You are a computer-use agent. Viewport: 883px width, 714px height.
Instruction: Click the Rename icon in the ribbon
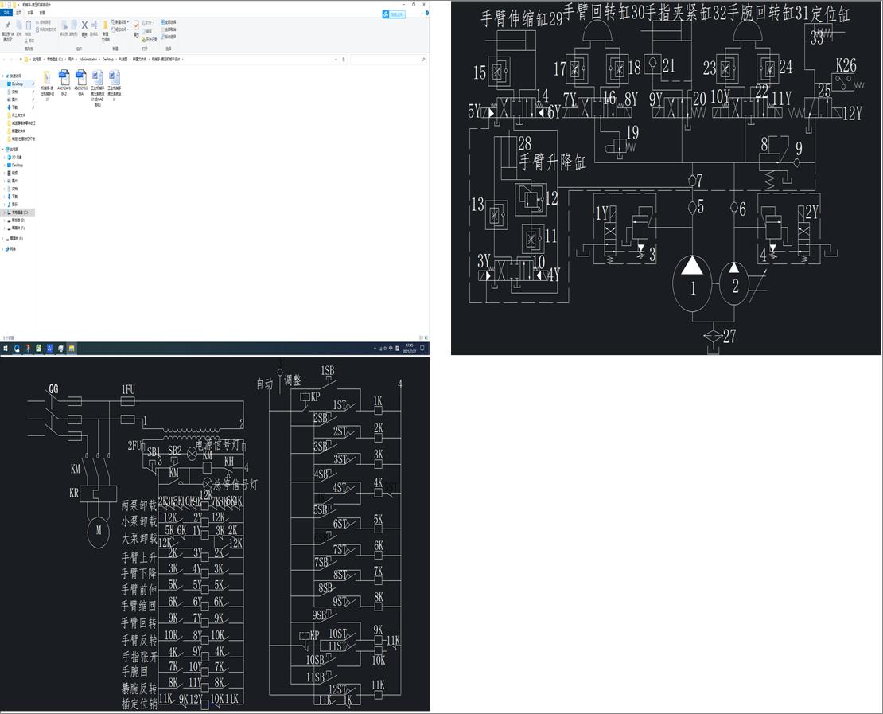coord(94,25)
